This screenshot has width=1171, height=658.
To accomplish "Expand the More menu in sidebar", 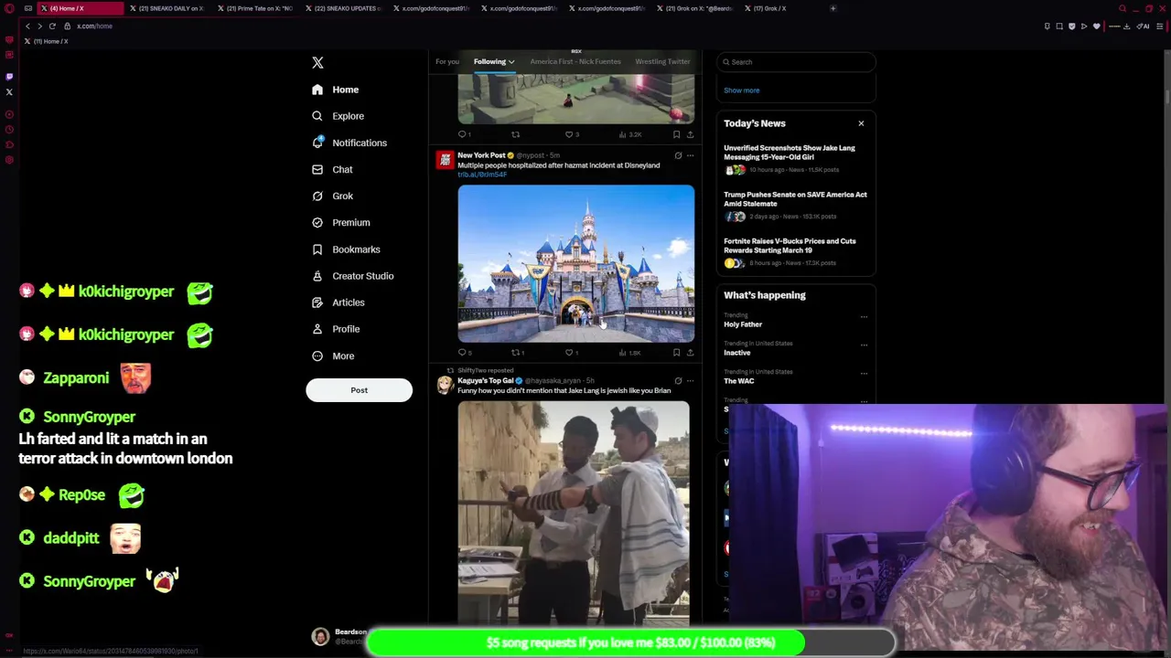I will [333, 356].
